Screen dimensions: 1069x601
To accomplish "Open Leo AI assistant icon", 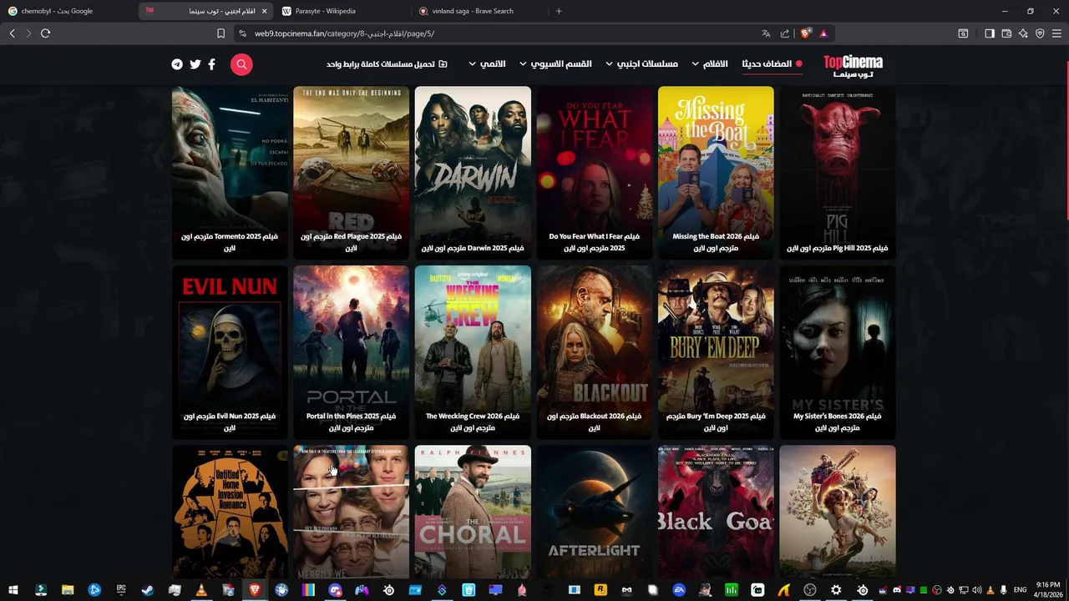I will (1023, 33).
